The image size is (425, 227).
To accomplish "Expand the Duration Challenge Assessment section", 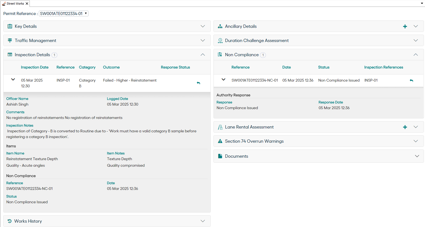I will click(415, 40).
